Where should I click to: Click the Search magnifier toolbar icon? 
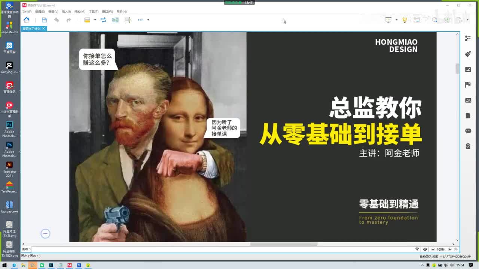coord(434,20)
